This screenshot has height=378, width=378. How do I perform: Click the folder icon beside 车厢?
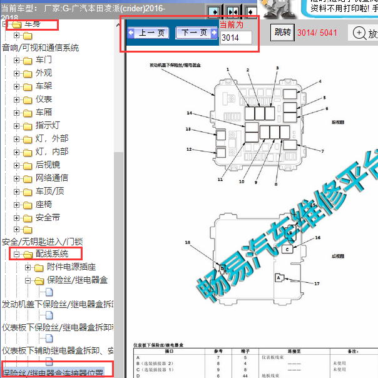pyautogui.click(x=28, y=113)
